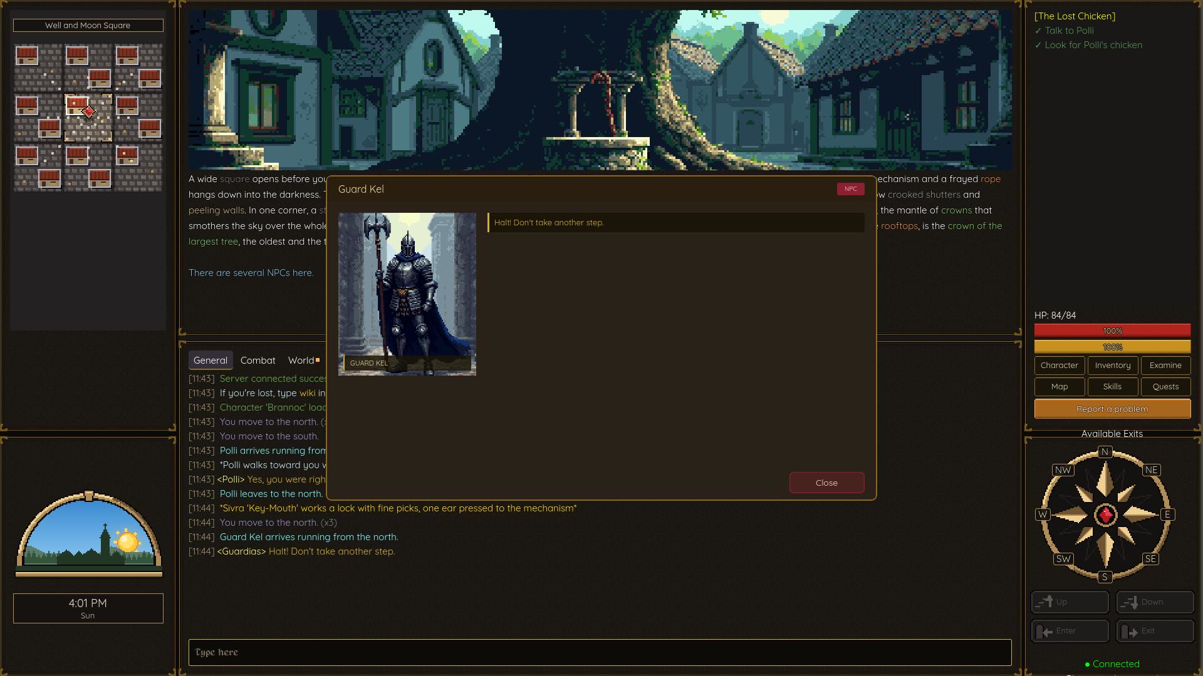Click the red NPC badge in dialog
1203x676 pixels.
850,189
